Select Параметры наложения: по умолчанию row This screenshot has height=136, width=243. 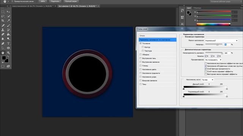[158, 40]
